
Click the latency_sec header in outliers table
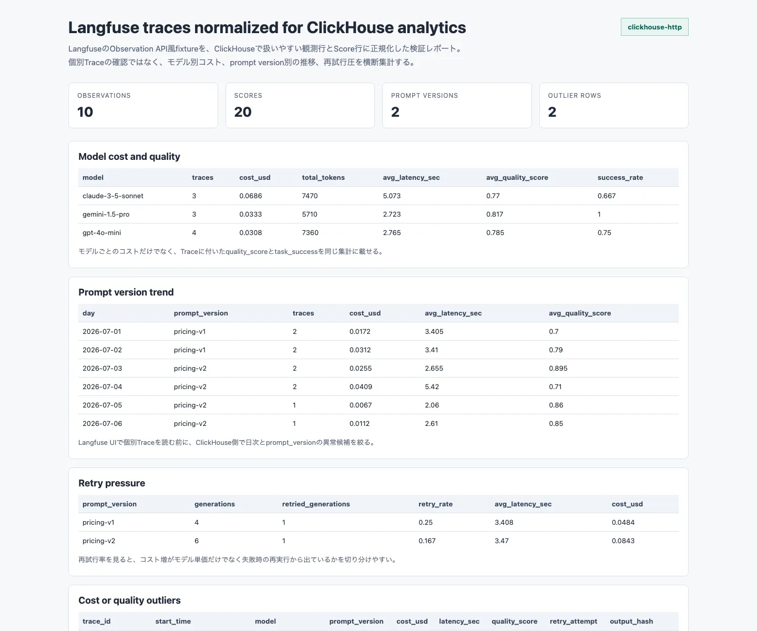pos(459,622)
